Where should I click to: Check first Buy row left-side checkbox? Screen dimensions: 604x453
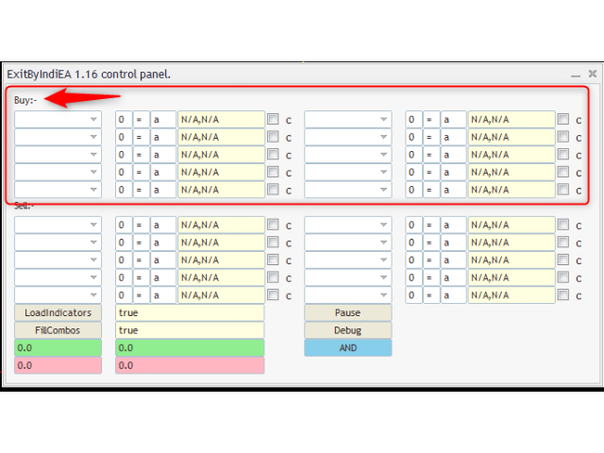[273, 120]
